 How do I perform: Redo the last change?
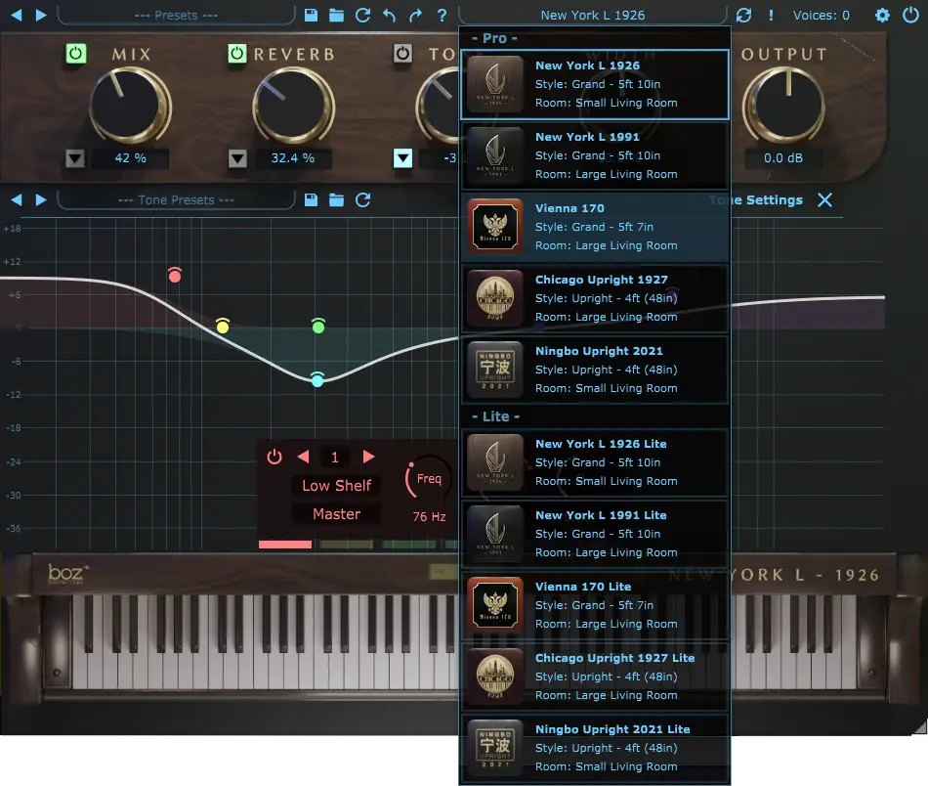[415, 16]
